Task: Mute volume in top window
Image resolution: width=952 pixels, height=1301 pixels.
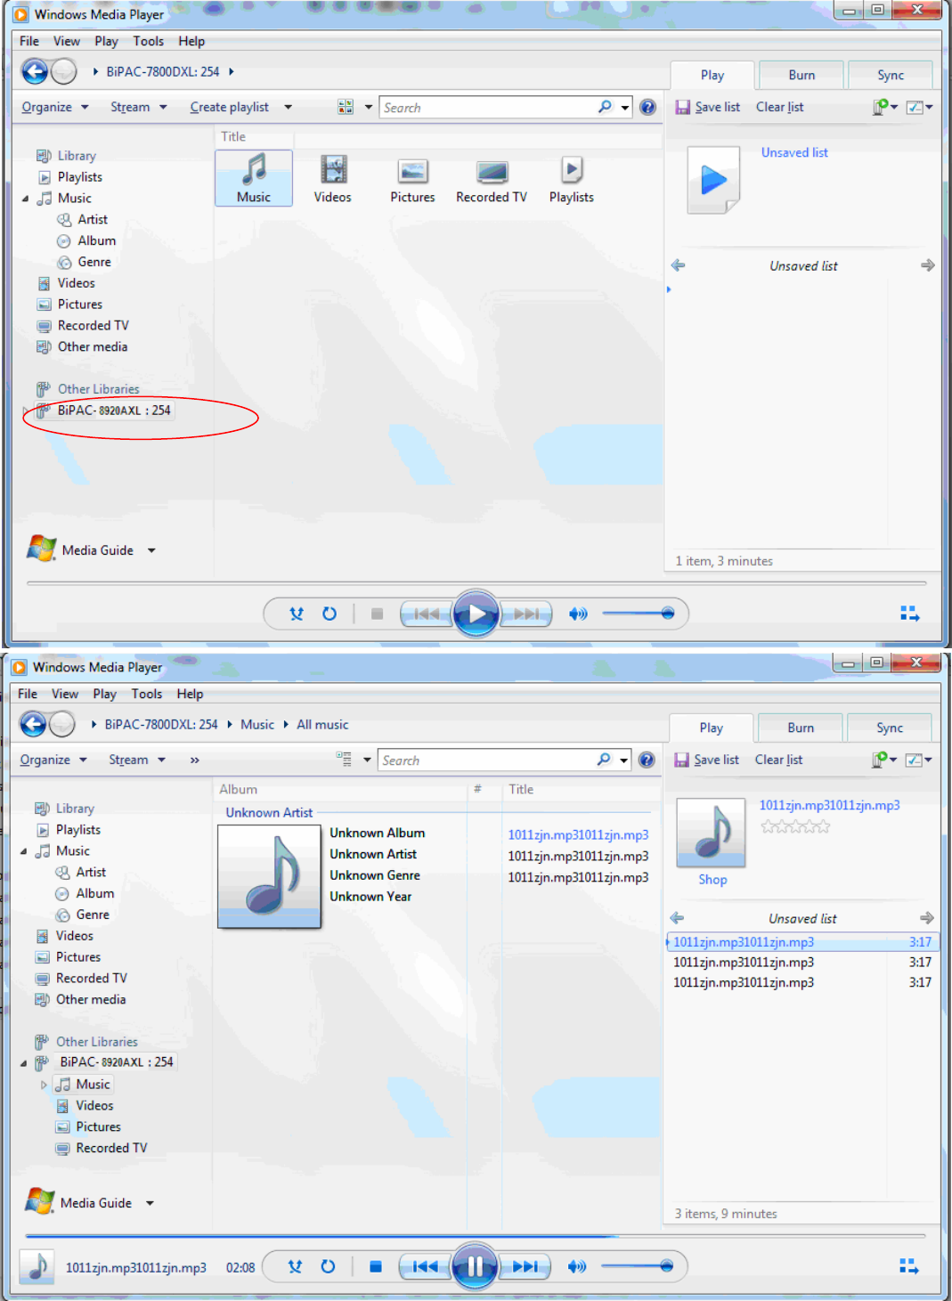Action: point(578,614)
